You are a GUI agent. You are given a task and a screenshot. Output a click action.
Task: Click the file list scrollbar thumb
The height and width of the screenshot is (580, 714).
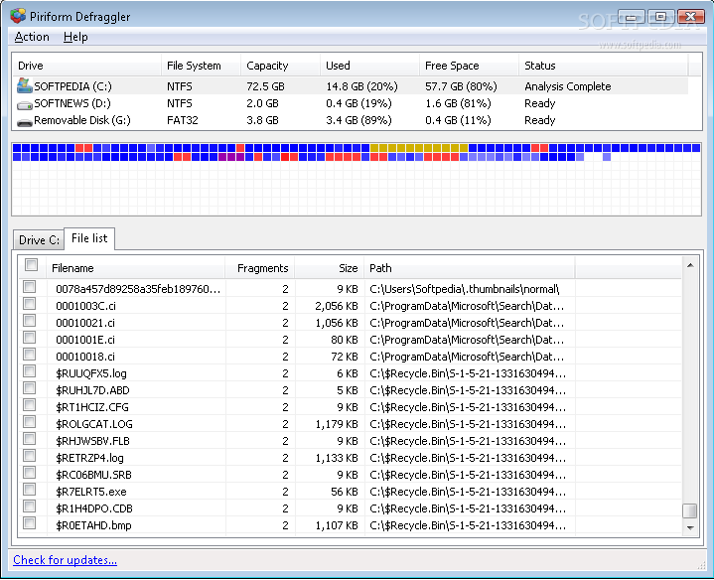(690, 510)
